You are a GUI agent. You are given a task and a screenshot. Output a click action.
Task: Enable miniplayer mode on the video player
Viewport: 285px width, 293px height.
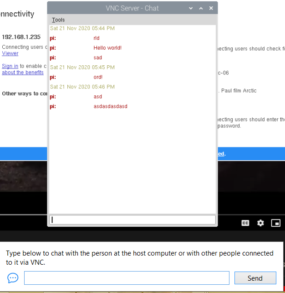click(x=276, y=223)
